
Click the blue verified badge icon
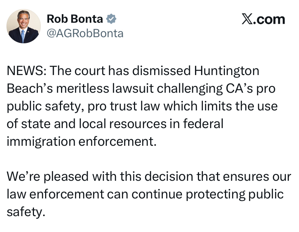(111, 19)
